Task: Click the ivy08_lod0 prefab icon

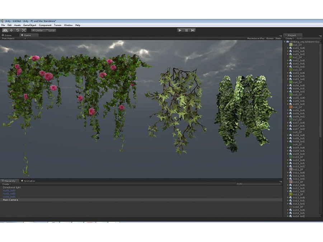Action: 291,135
